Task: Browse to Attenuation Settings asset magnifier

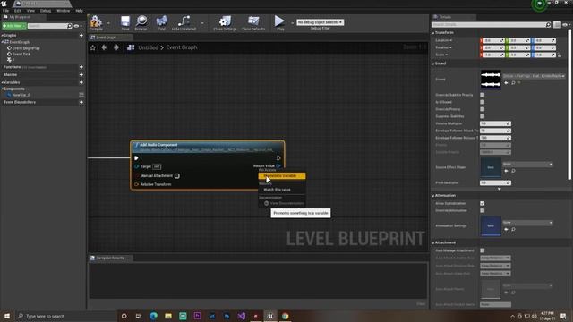Action: tap(513, 229)
